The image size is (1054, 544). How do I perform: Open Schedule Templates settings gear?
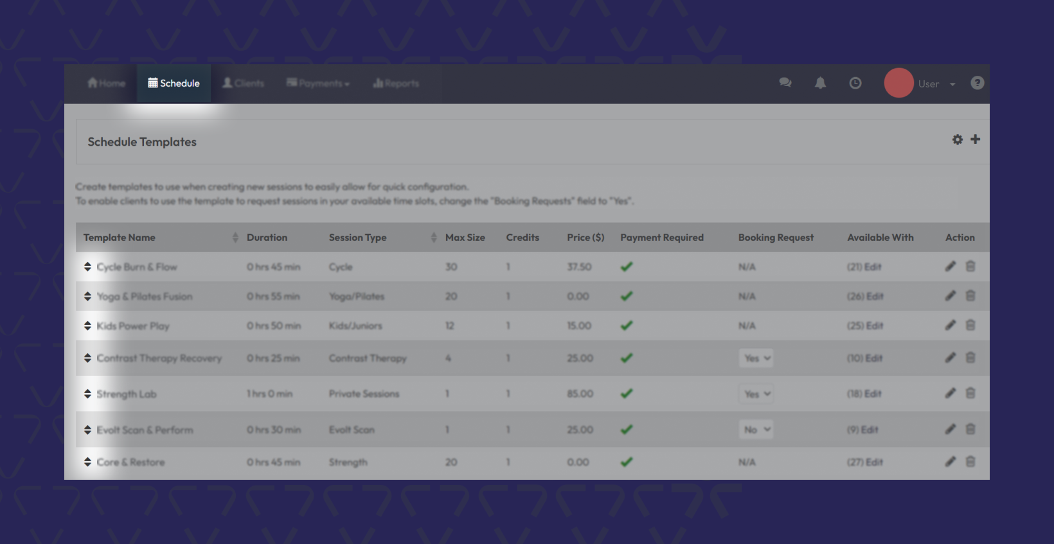(957, 139)
